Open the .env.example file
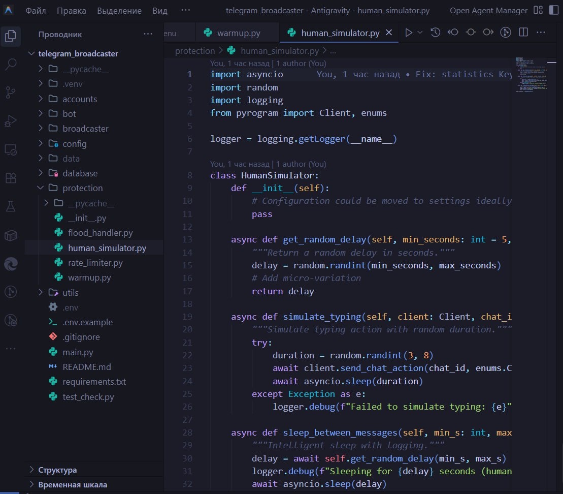Viewport: 563px width, 494px height. (88, 322)
